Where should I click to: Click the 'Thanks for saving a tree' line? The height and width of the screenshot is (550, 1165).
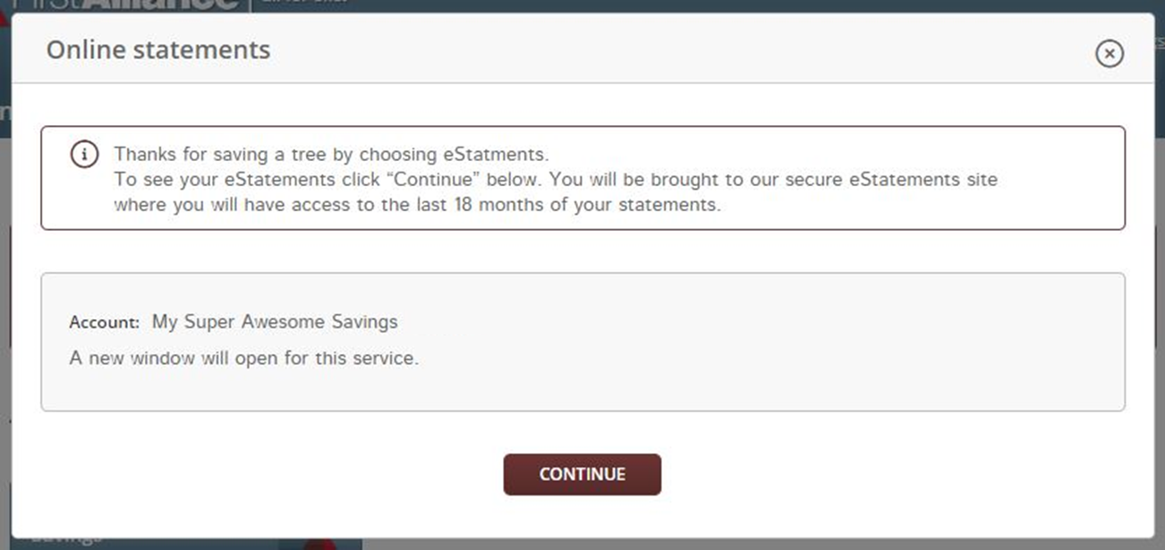331,154
